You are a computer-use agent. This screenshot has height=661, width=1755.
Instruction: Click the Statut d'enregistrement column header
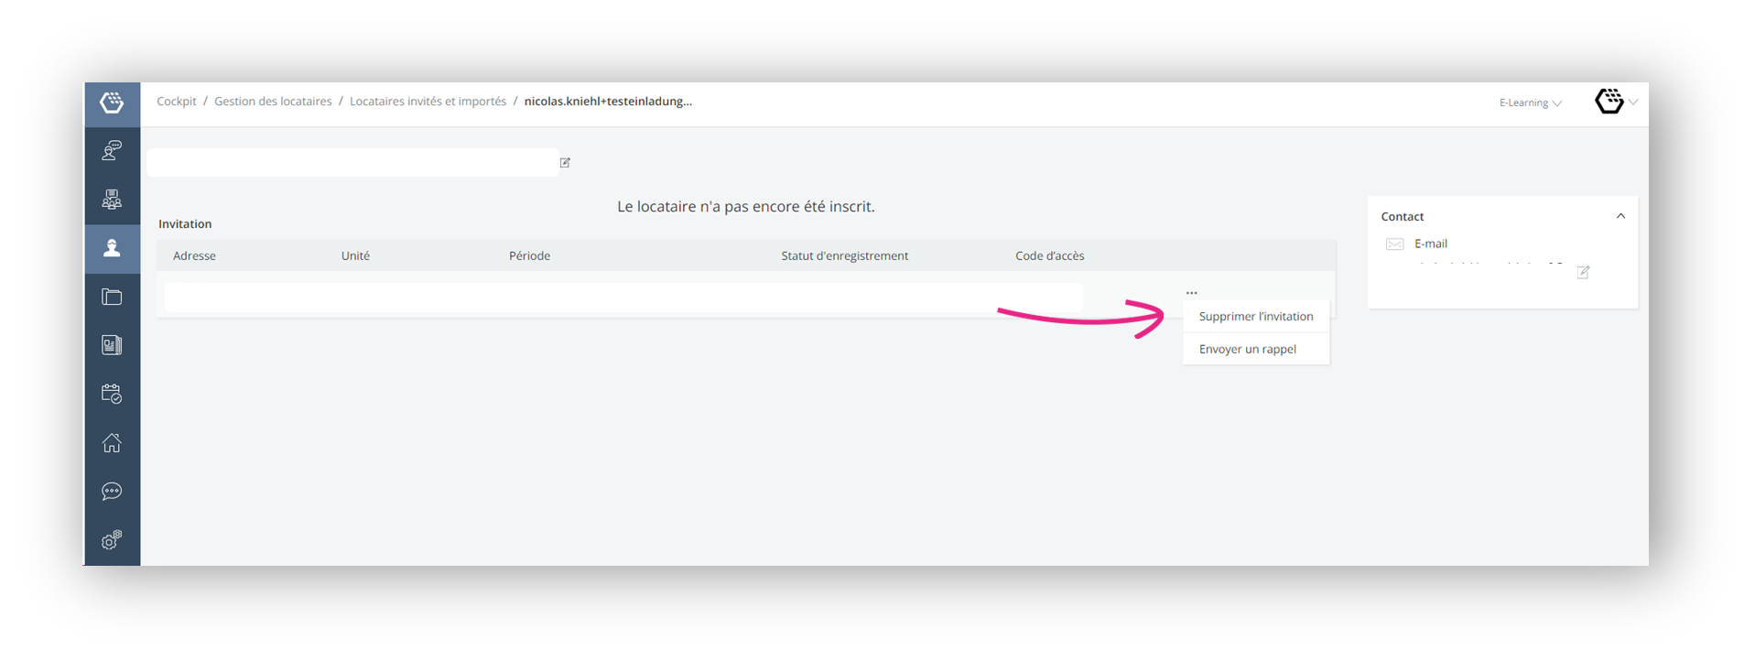844,256
